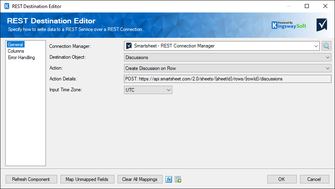Image resolution: width=335 pixels, height=189 pixels.
Task: Close the REST Destination Editor window
Action: [x=325, y=6]
